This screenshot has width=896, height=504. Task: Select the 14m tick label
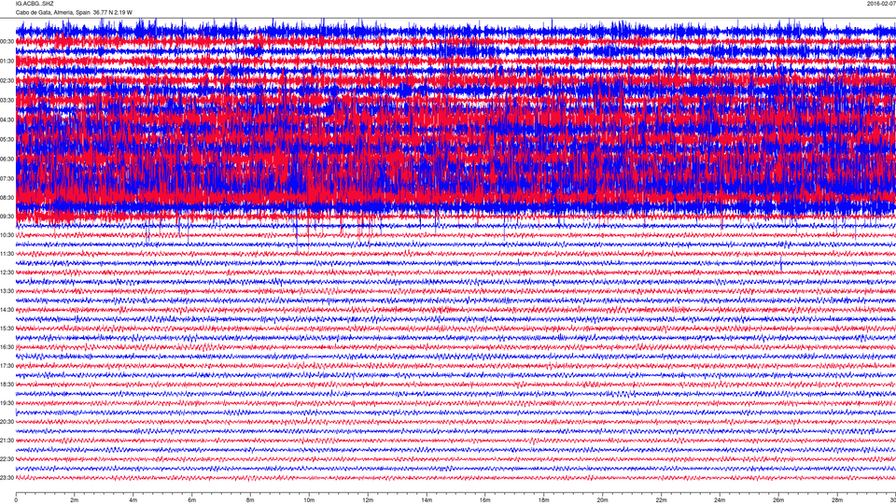tap(427, 500)
